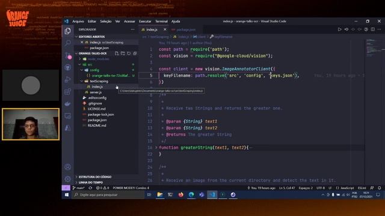Open the Search view in activity bar
Screen dimensions: 385x216
tap(68, 43)
